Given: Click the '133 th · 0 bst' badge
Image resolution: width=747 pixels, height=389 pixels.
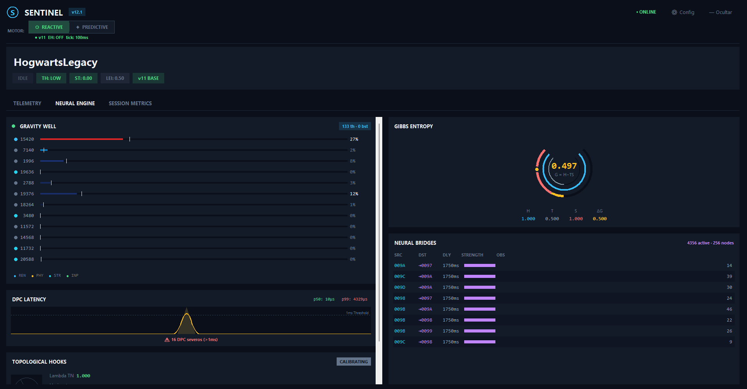Looking at the screenshot, I should coord(355,126).
